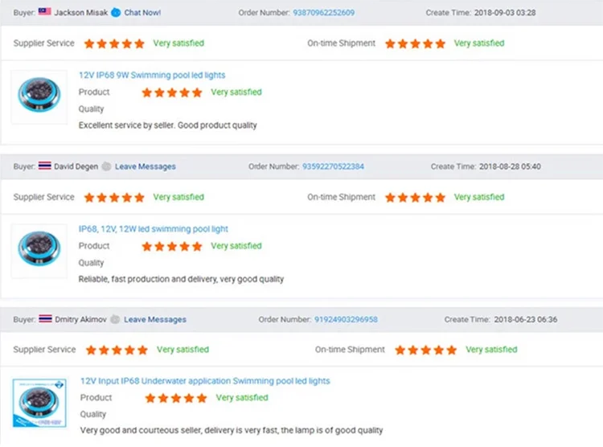Open order number 91924903296958
Screen dimensions: 603x447
(346, 319)
